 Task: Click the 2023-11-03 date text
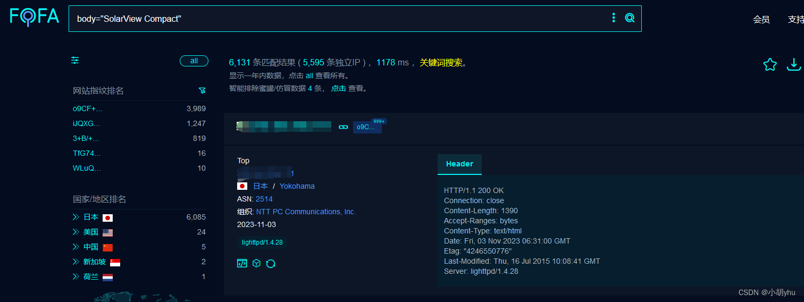point(256,224)
